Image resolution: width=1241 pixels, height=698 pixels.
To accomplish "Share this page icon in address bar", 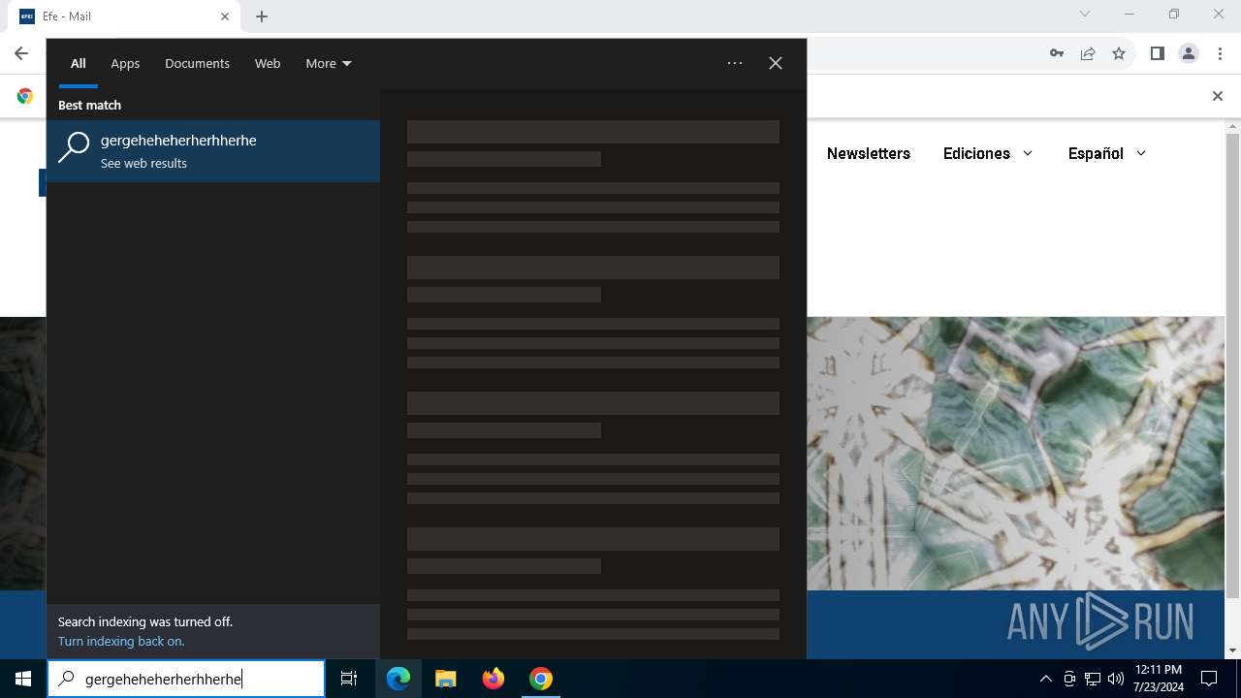I will [1088, 53].
